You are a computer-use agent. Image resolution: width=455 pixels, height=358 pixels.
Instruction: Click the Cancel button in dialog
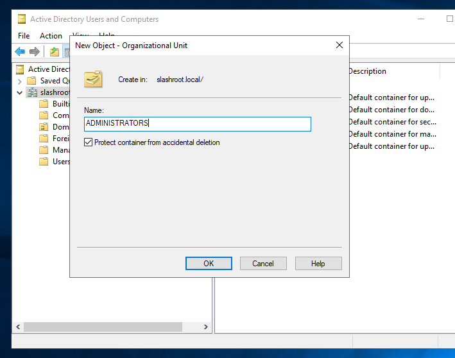coord(263,264)
